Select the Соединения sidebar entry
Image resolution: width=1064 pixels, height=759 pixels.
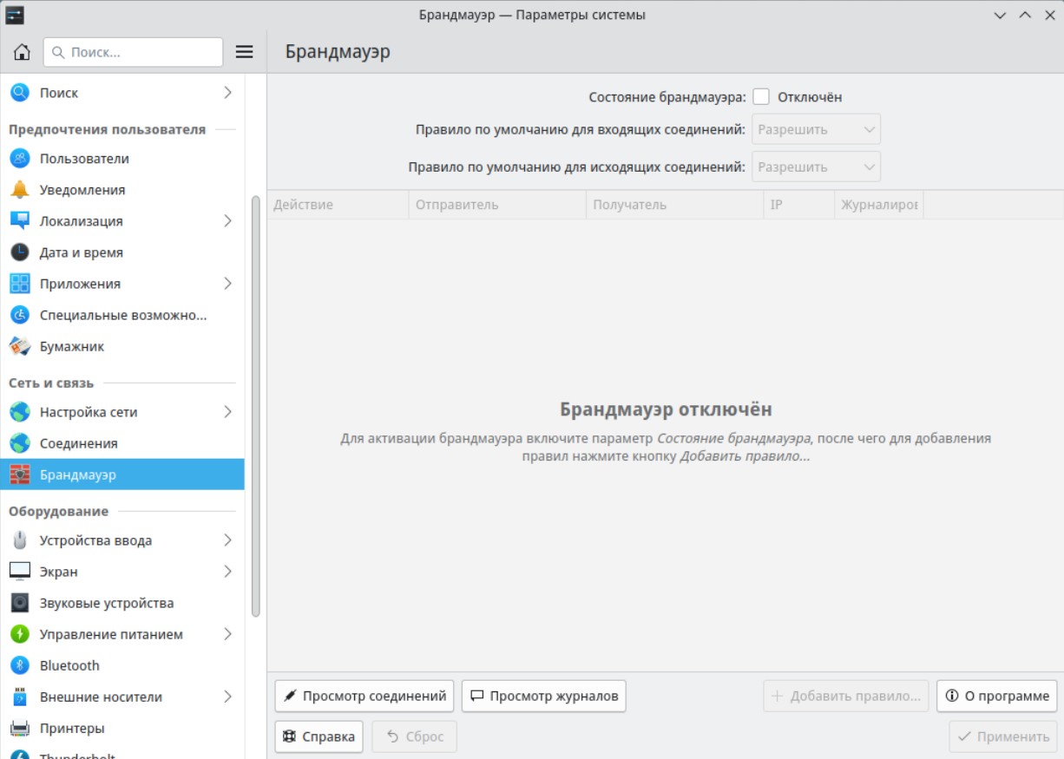pos(122,443)
